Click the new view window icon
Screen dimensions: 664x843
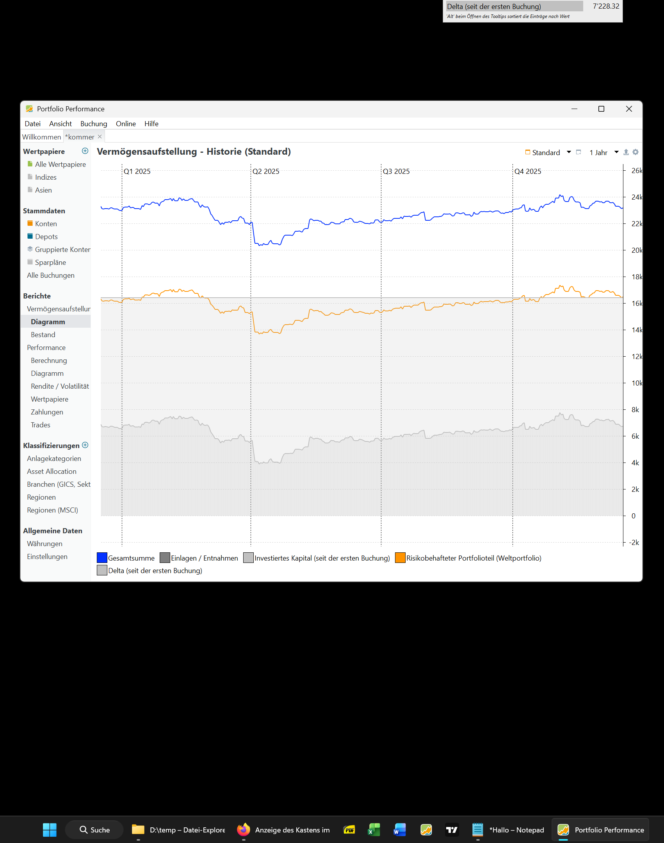click(579, 152)
